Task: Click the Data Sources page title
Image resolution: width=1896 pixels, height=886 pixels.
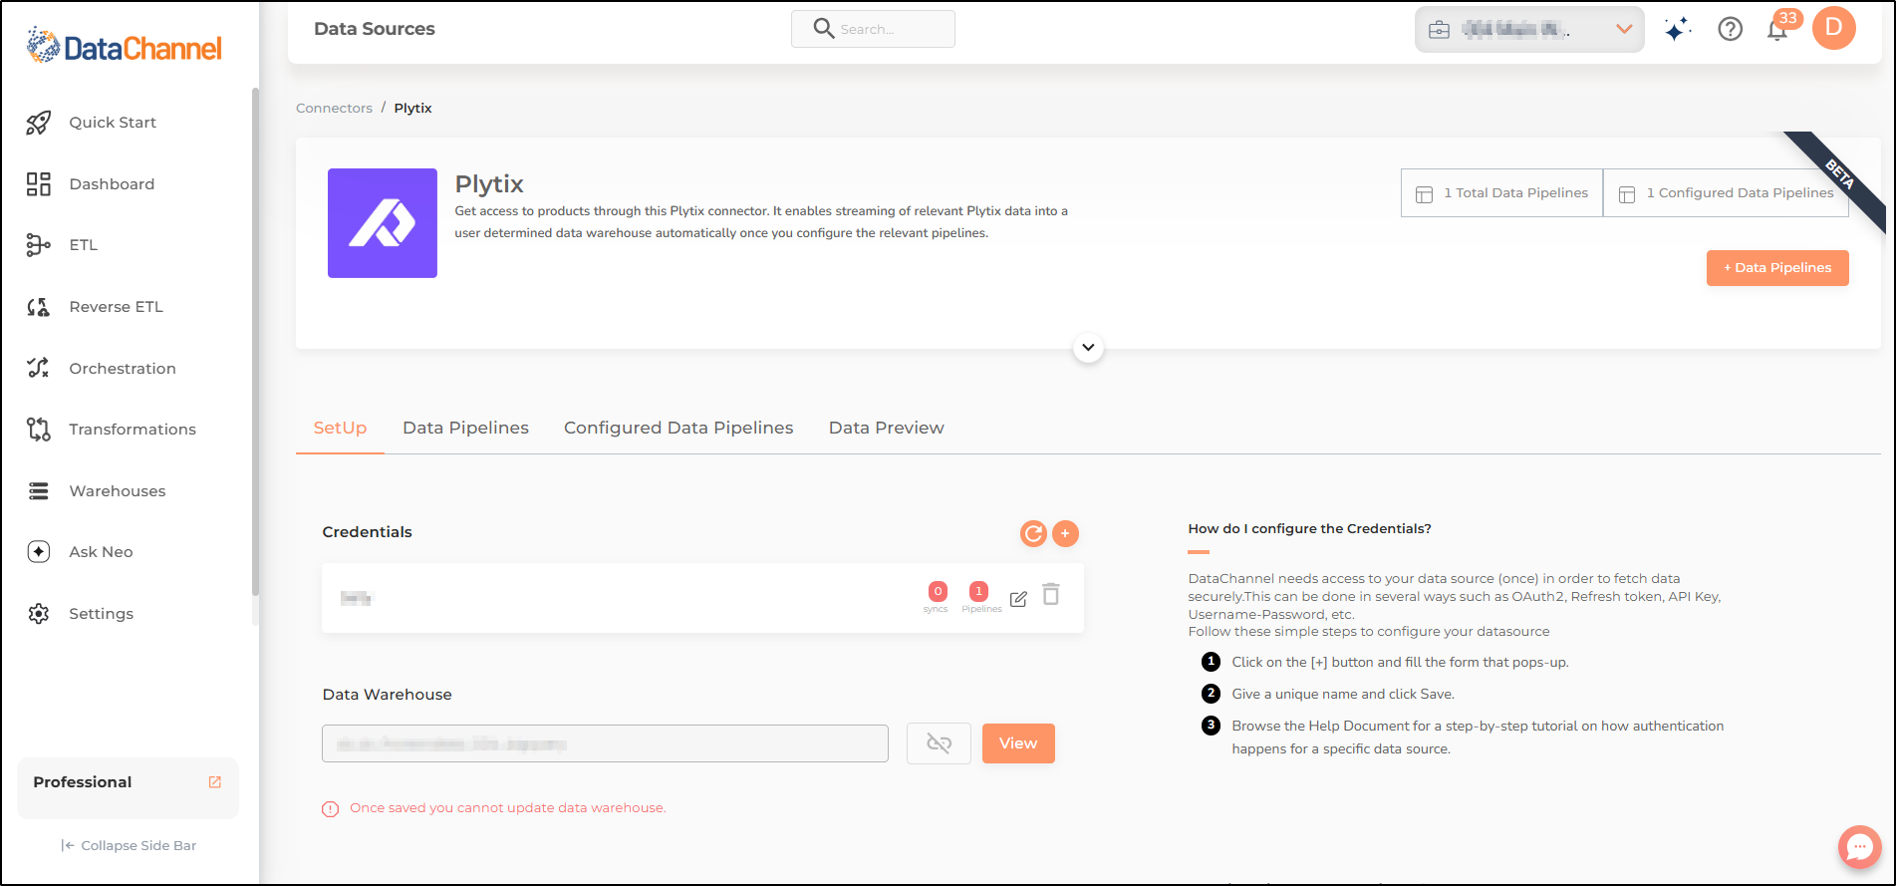Action: (375, 29)
